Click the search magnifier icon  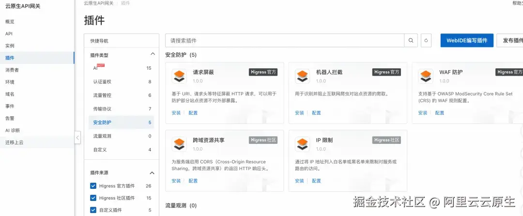[x=411, y=40]
